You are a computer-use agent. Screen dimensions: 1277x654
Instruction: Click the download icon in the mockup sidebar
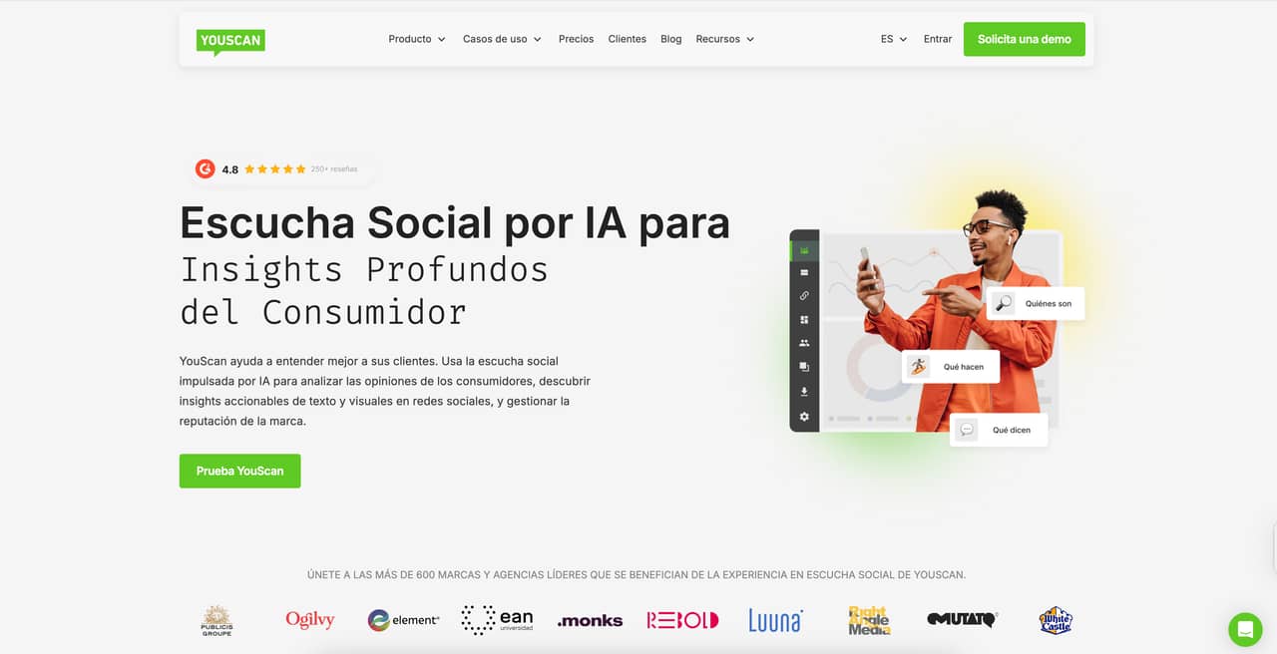(804, 392)
